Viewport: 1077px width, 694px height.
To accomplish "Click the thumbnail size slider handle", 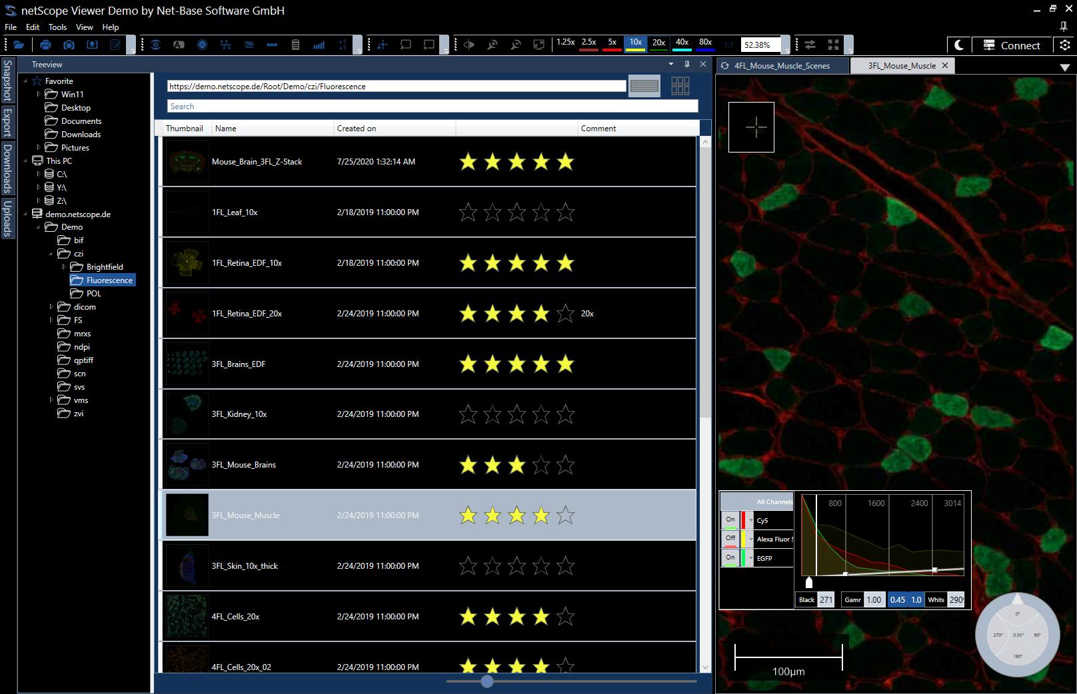I will (487, 681).
